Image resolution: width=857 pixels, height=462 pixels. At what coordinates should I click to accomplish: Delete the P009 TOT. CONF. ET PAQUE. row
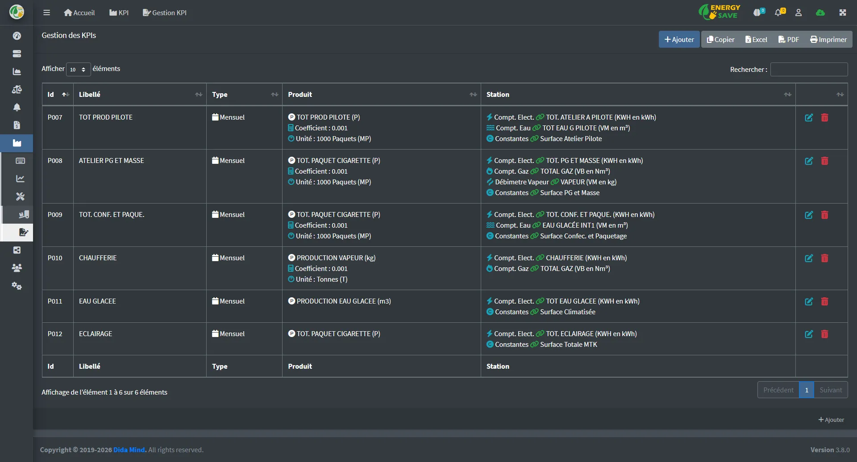tap(824, 215)
